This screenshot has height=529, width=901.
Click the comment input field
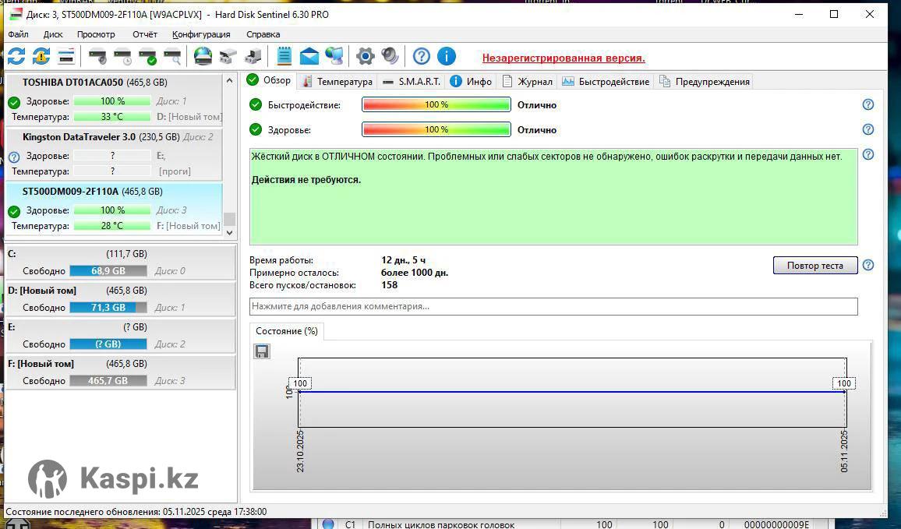tap(553, 306)
